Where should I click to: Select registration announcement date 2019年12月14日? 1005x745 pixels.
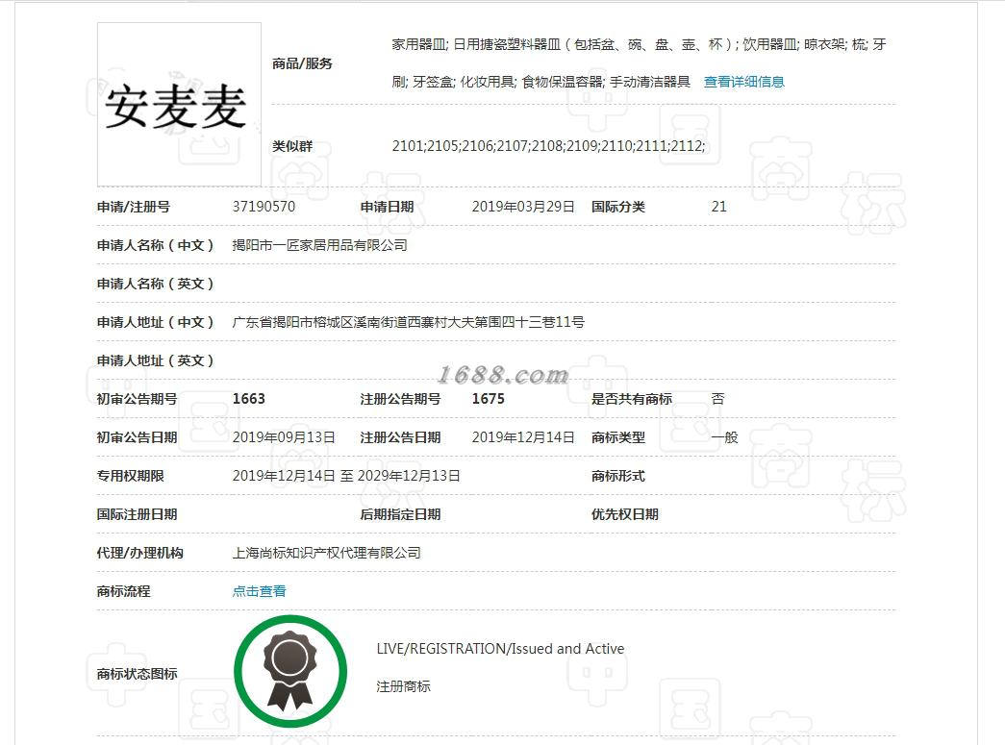point(523,437)
